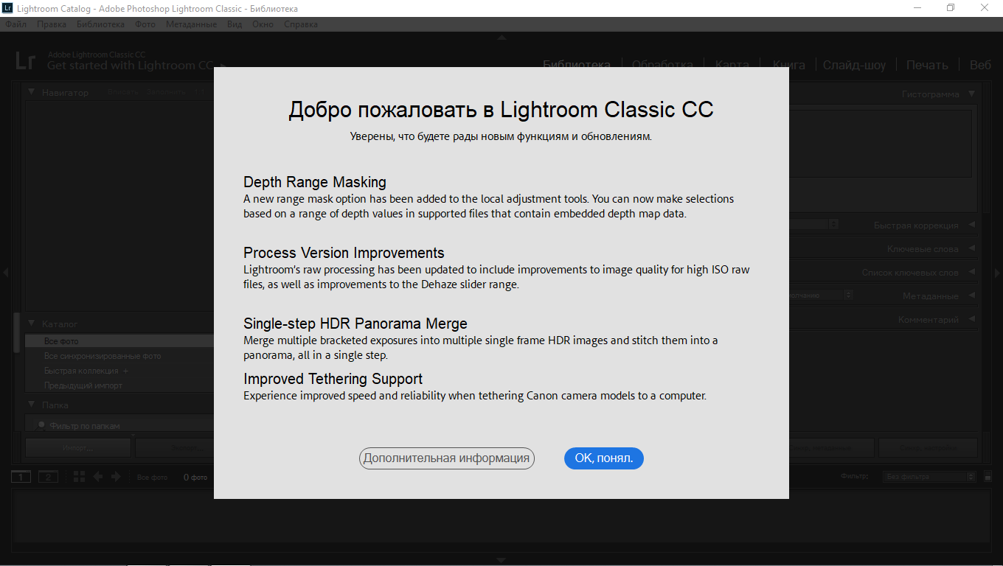Image resolution: width=1003 pixels, height=566 pixels.
Task: Switch to the Печать module tab
Action: 926,65
